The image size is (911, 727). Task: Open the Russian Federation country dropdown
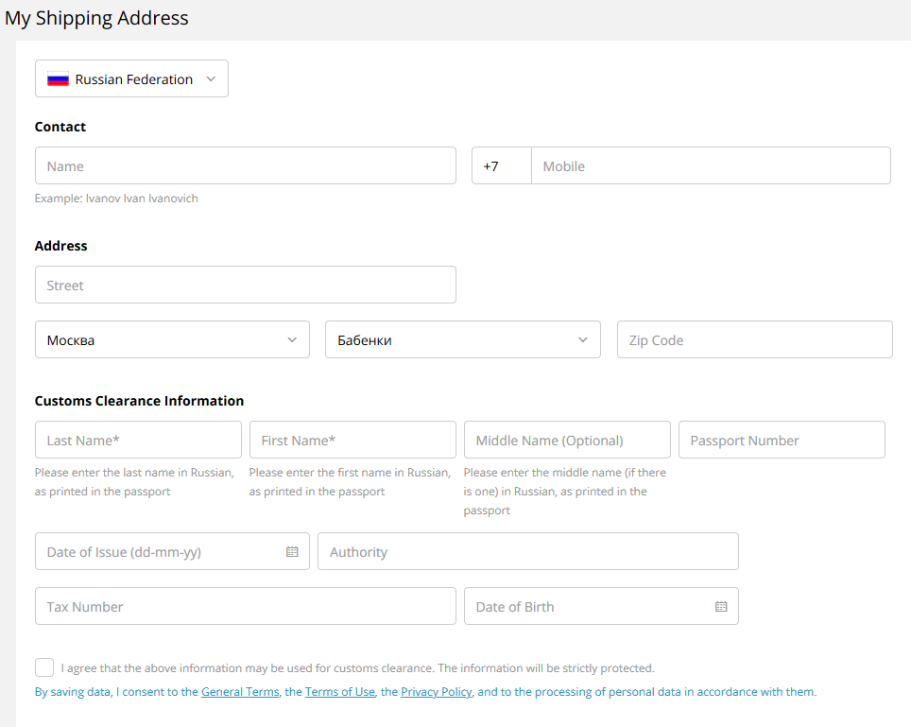(131, 78)
